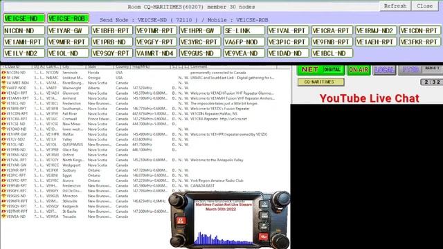Viewport: 443px width, 249px height.
Task: Click the yellow CQ-MARITIMES room label
Action: [320, 82]
